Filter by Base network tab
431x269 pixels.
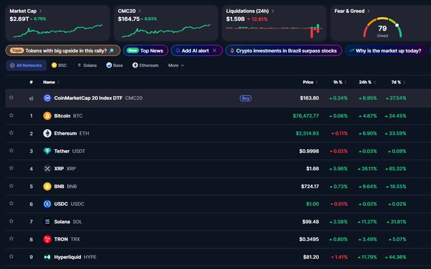[115, 65]
